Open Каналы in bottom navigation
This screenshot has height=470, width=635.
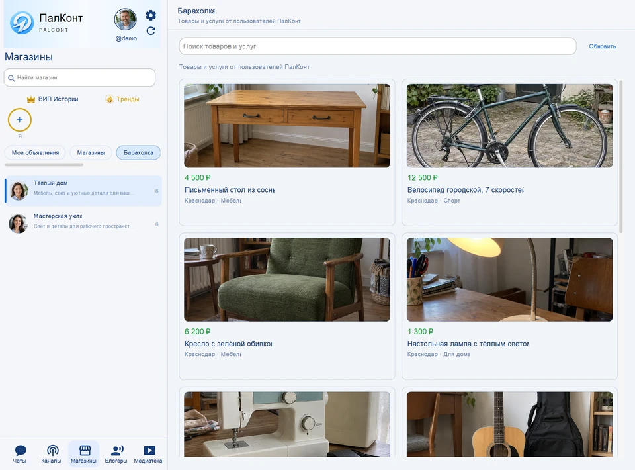[52, 454]
